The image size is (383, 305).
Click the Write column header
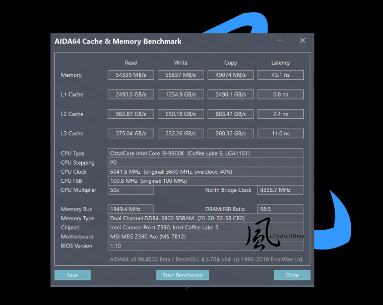point(181,63)
